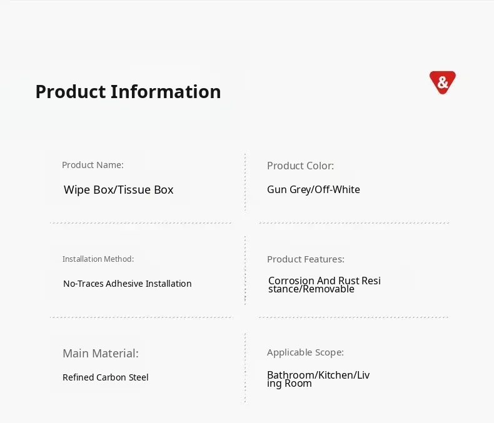Click the red ampersand logo icon
The width and height of the screenshot is (494, 423).
click(x=442, y=82)
